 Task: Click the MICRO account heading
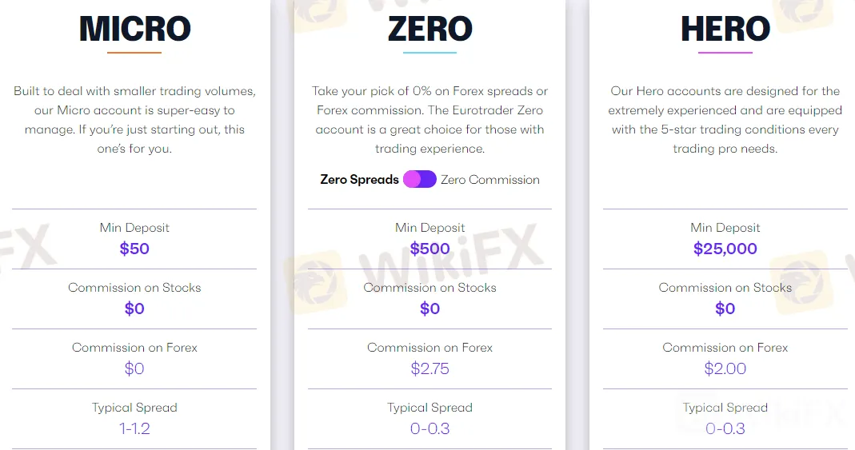point(134,30)
